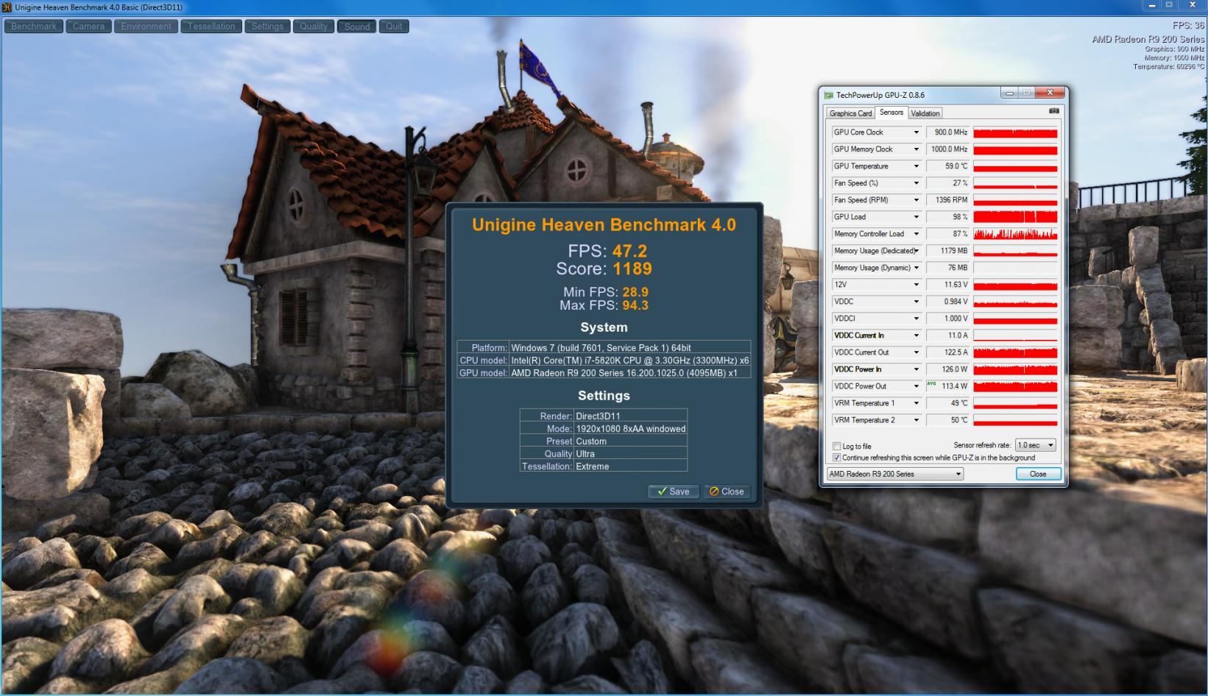Open the GPU Core Clock sensor dropdown

pos(916,132)
